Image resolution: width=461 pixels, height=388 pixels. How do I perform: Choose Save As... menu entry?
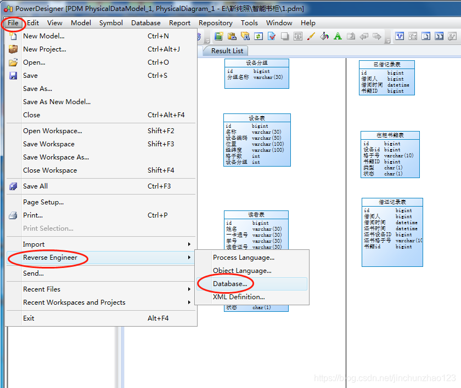pyautogui.click(x=100, y=89)
